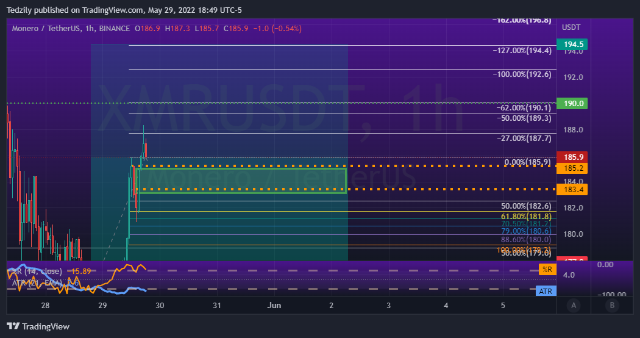Click the 192.0 price scale value
Screen dimensions: 640x338
pos(573,77)
